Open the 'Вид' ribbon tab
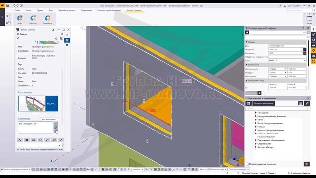Image resolution: width=316 pixels, height=178 pixels. (51, 10)
